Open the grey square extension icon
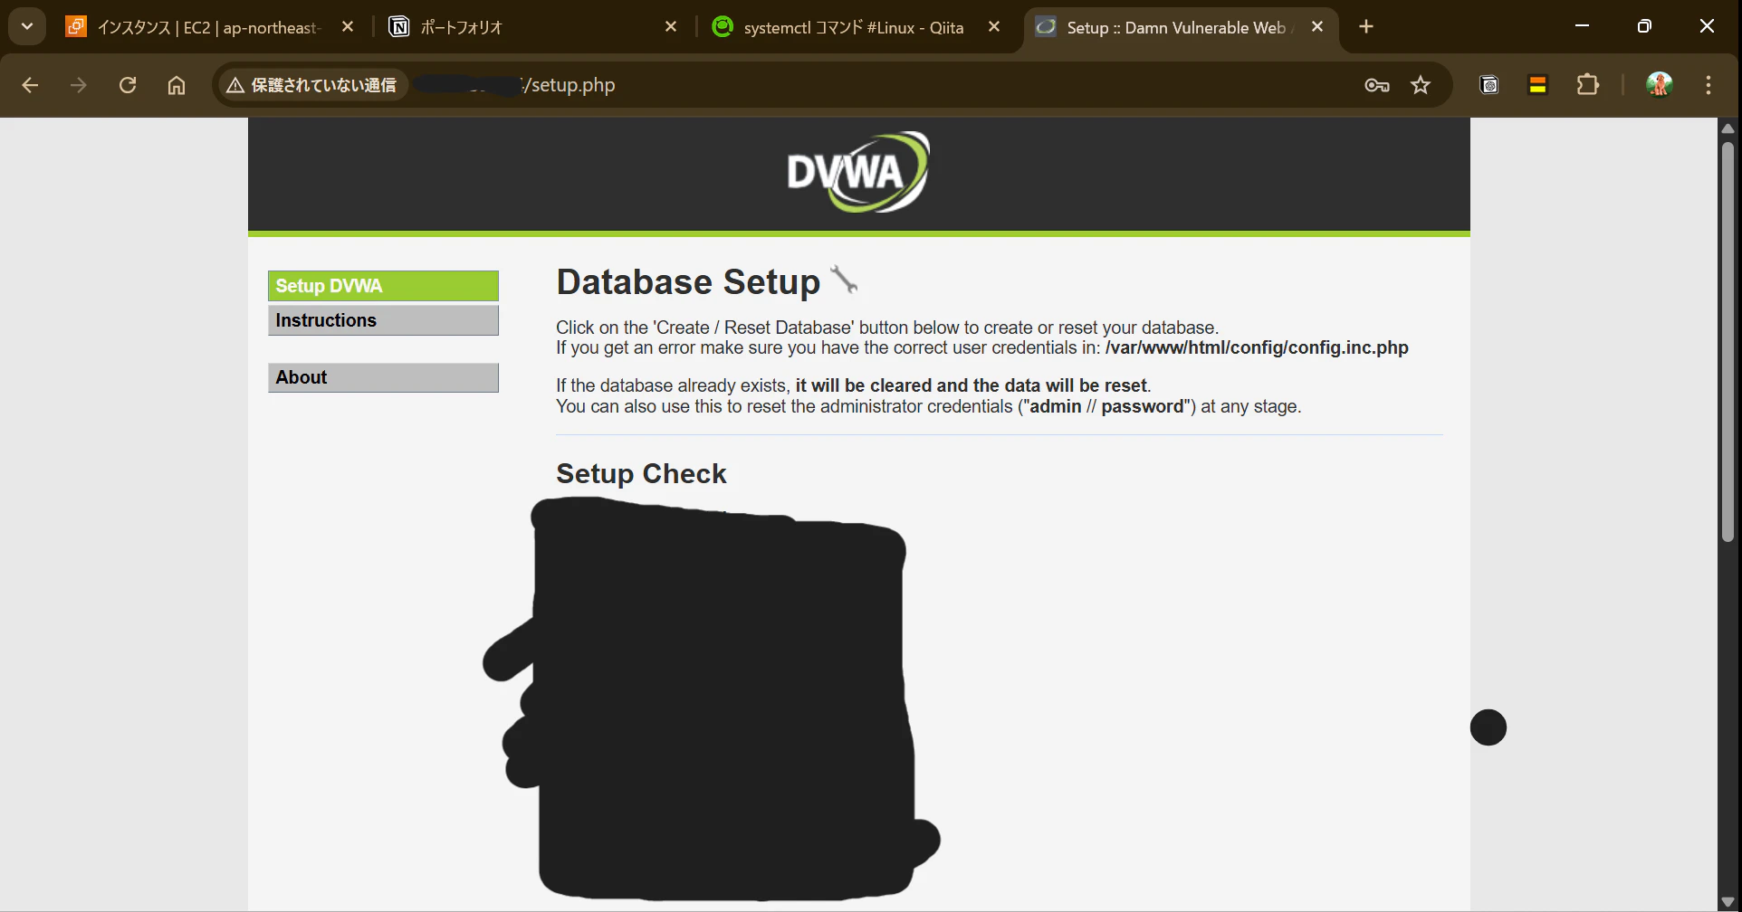This screenshot has height=912, width=1742. (x=1489, y=85)
